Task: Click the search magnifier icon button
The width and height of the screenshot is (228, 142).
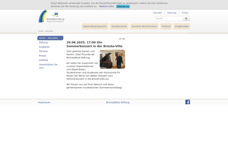Action: (x=186, y=19)
